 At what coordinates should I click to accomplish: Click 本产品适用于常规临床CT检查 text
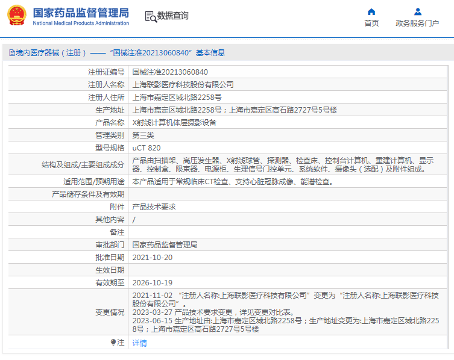point(233,182)
